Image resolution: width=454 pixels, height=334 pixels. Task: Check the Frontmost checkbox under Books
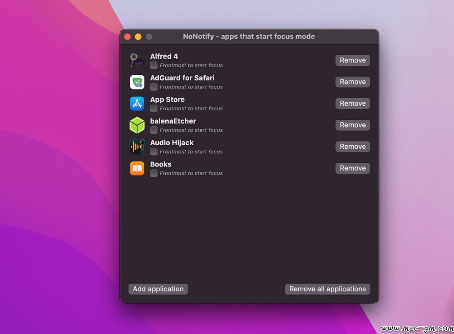[x=154, y=173]
